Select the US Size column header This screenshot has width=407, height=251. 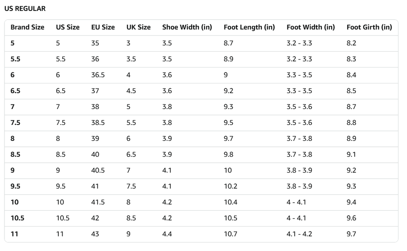(68, 27)
